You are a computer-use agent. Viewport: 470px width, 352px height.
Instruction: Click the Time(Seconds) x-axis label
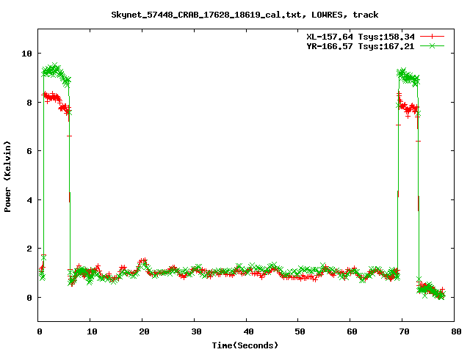(245, 345)
